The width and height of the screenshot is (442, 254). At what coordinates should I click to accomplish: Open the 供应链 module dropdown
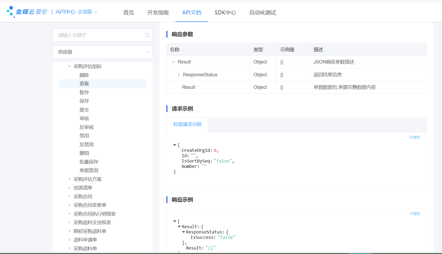(103, 52)
